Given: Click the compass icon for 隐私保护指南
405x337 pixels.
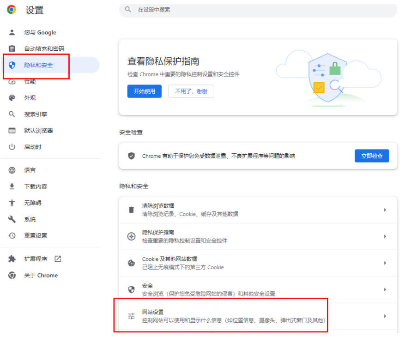Looking at the screenshot, I should coord(132,236).
